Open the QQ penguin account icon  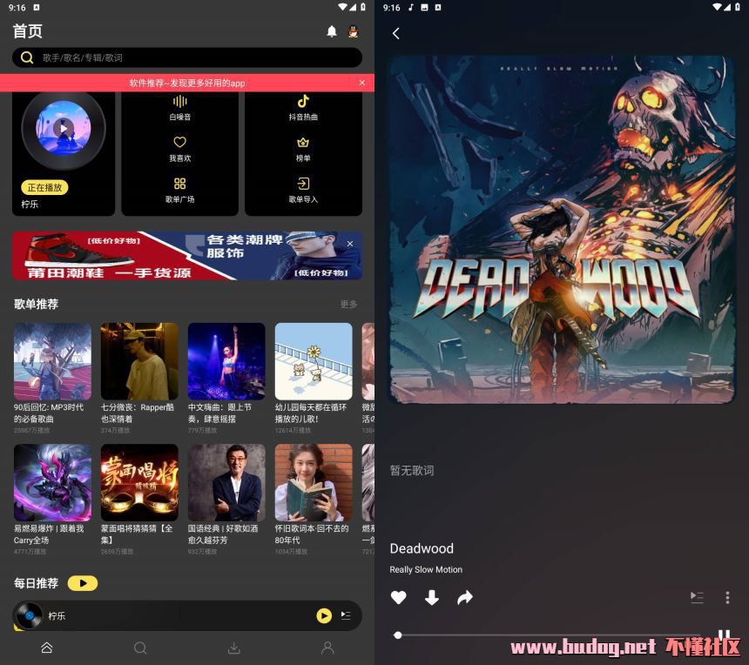pos(354,31)
